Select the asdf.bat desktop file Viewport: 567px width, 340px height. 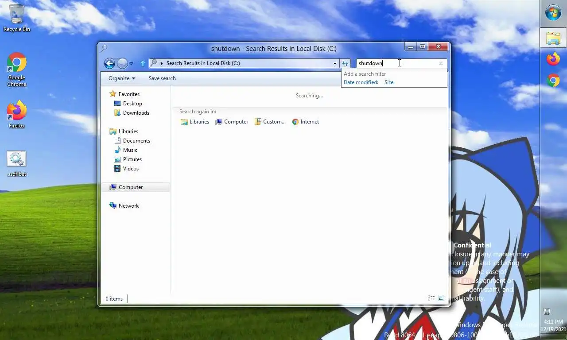[x=17, y=164]
